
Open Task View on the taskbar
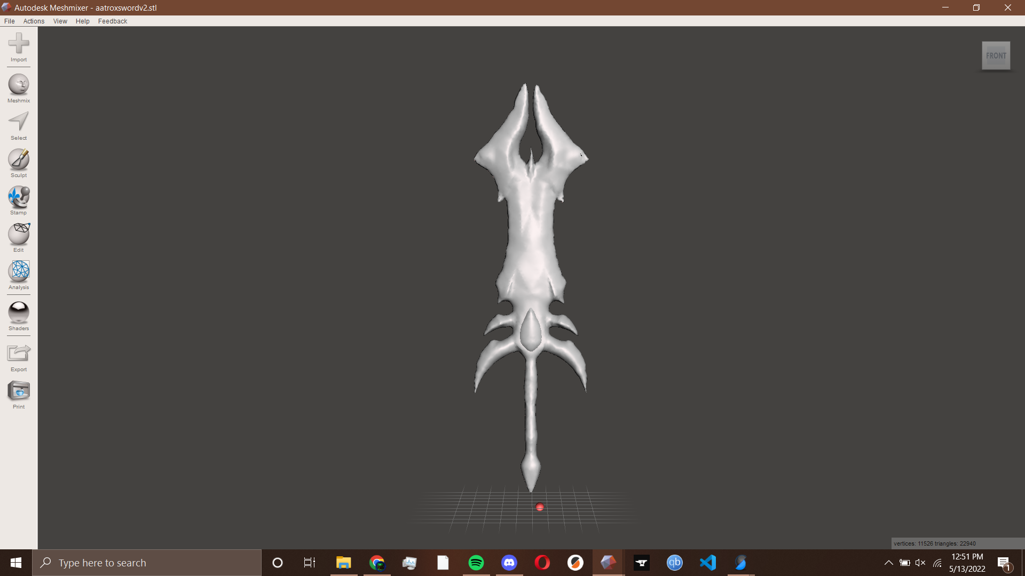click(x=310, y=563)
